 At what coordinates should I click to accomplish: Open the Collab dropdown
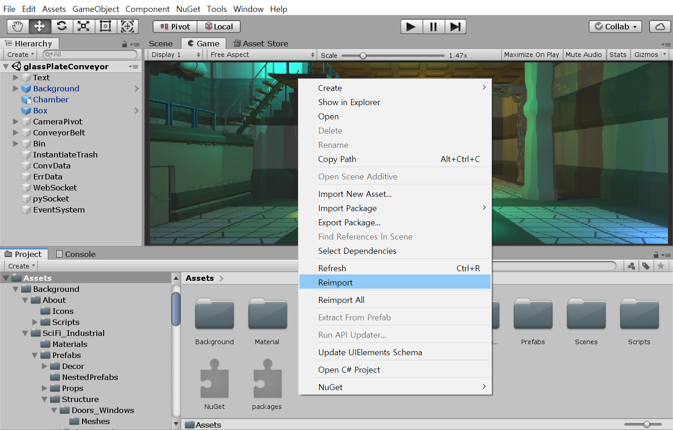tap(615, 27)
